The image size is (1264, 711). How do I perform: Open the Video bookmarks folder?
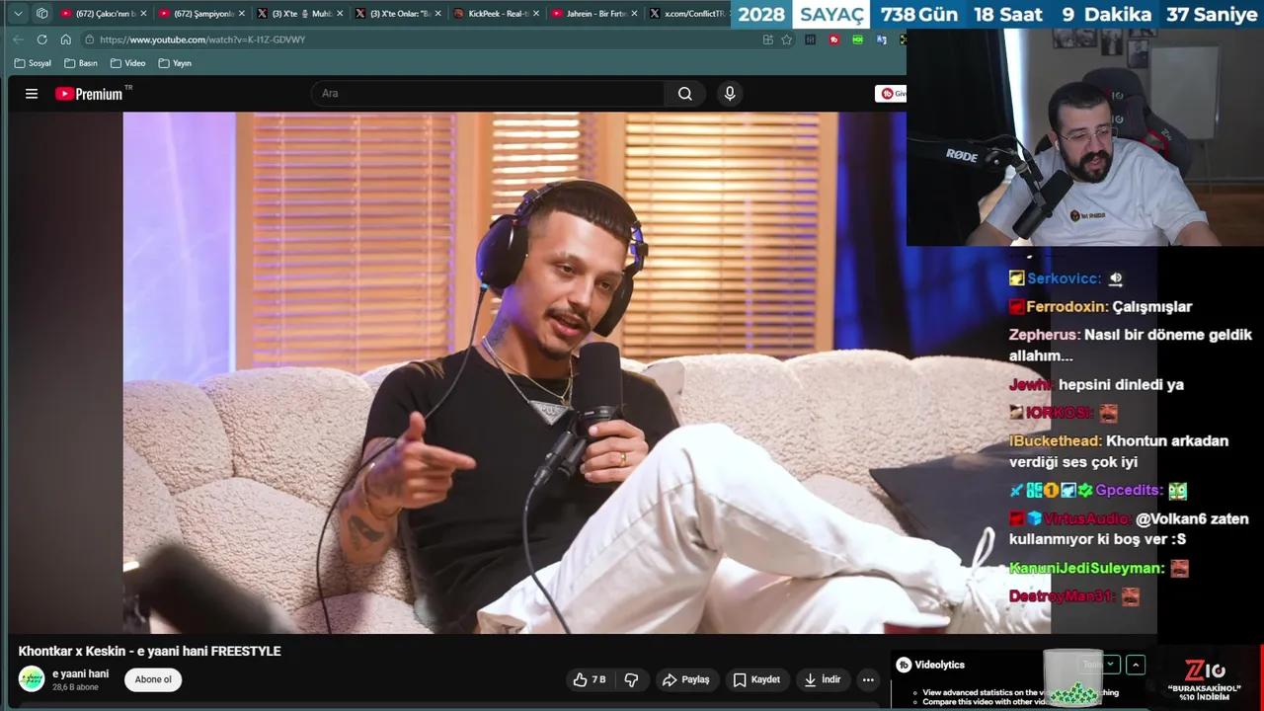(128, 63)
